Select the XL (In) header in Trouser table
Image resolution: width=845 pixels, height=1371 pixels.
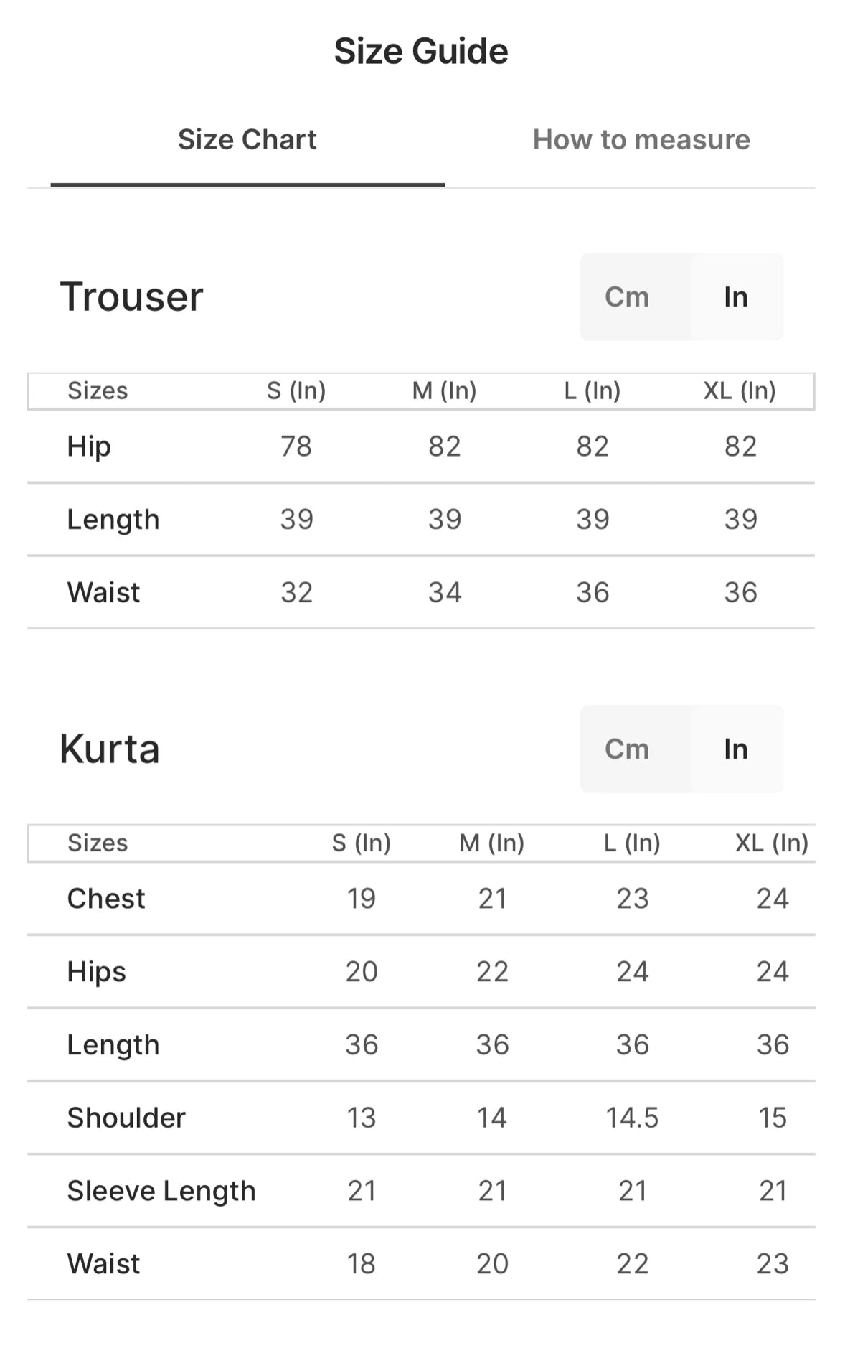[x=740, y=390]
